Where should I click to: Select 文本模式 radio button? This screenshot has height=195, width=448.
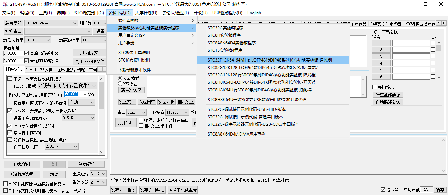coord(120,78)
